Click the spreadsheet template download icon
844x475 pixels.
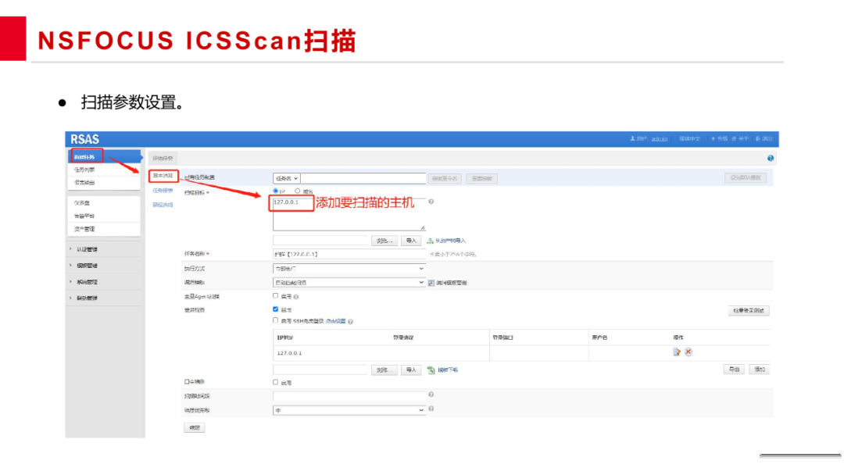pyautogui.click(x=431, y=370)
